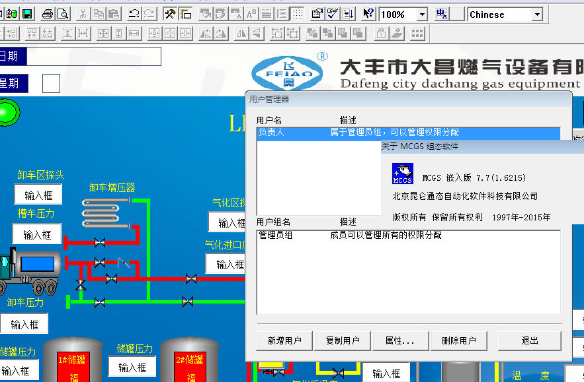Click the 新增用户 button

point(284,341)
